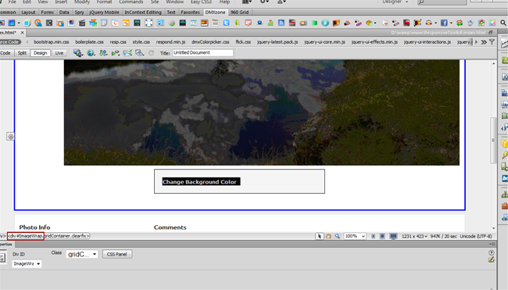Viewport: 508px width, 290px height.
Task: Open the zoom level 100% dropdown
Action: (x=355, y=236)
